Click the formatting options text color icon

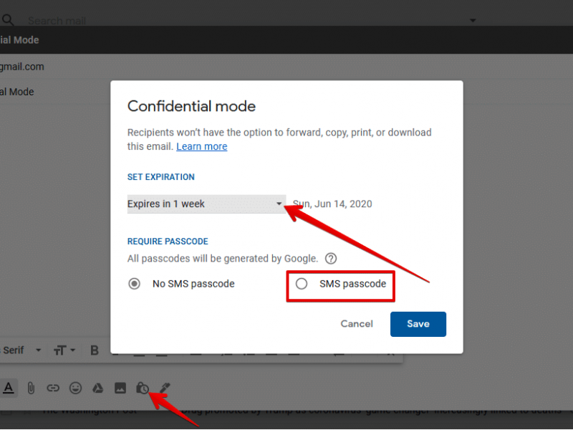8,388
